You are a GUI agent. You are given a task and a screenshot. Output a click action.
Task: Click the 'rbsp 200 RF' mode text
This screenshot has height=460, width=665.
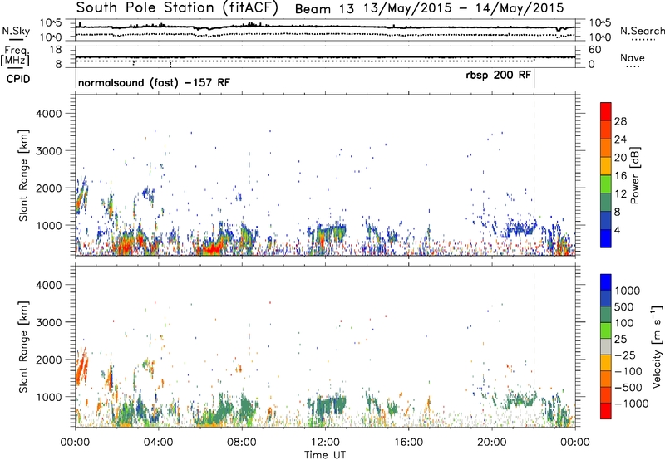(498, 76)
